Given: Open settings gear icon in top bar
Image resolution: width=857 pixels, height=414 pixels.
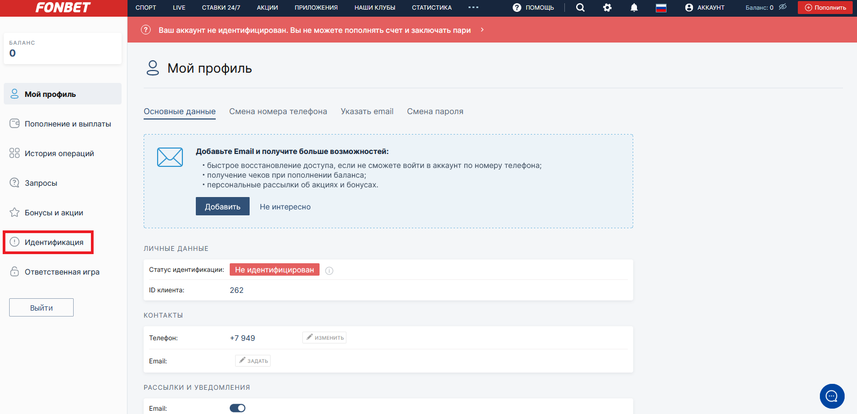Looking at the screenshot, I should pyautogui.click(x=607, y=8).
